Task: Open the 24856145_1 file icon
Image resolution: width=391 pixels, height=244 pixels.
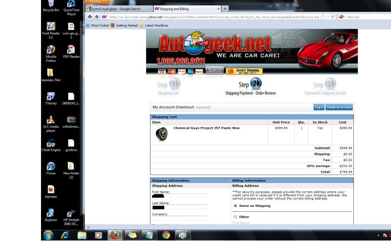Action: click(71, 99)
